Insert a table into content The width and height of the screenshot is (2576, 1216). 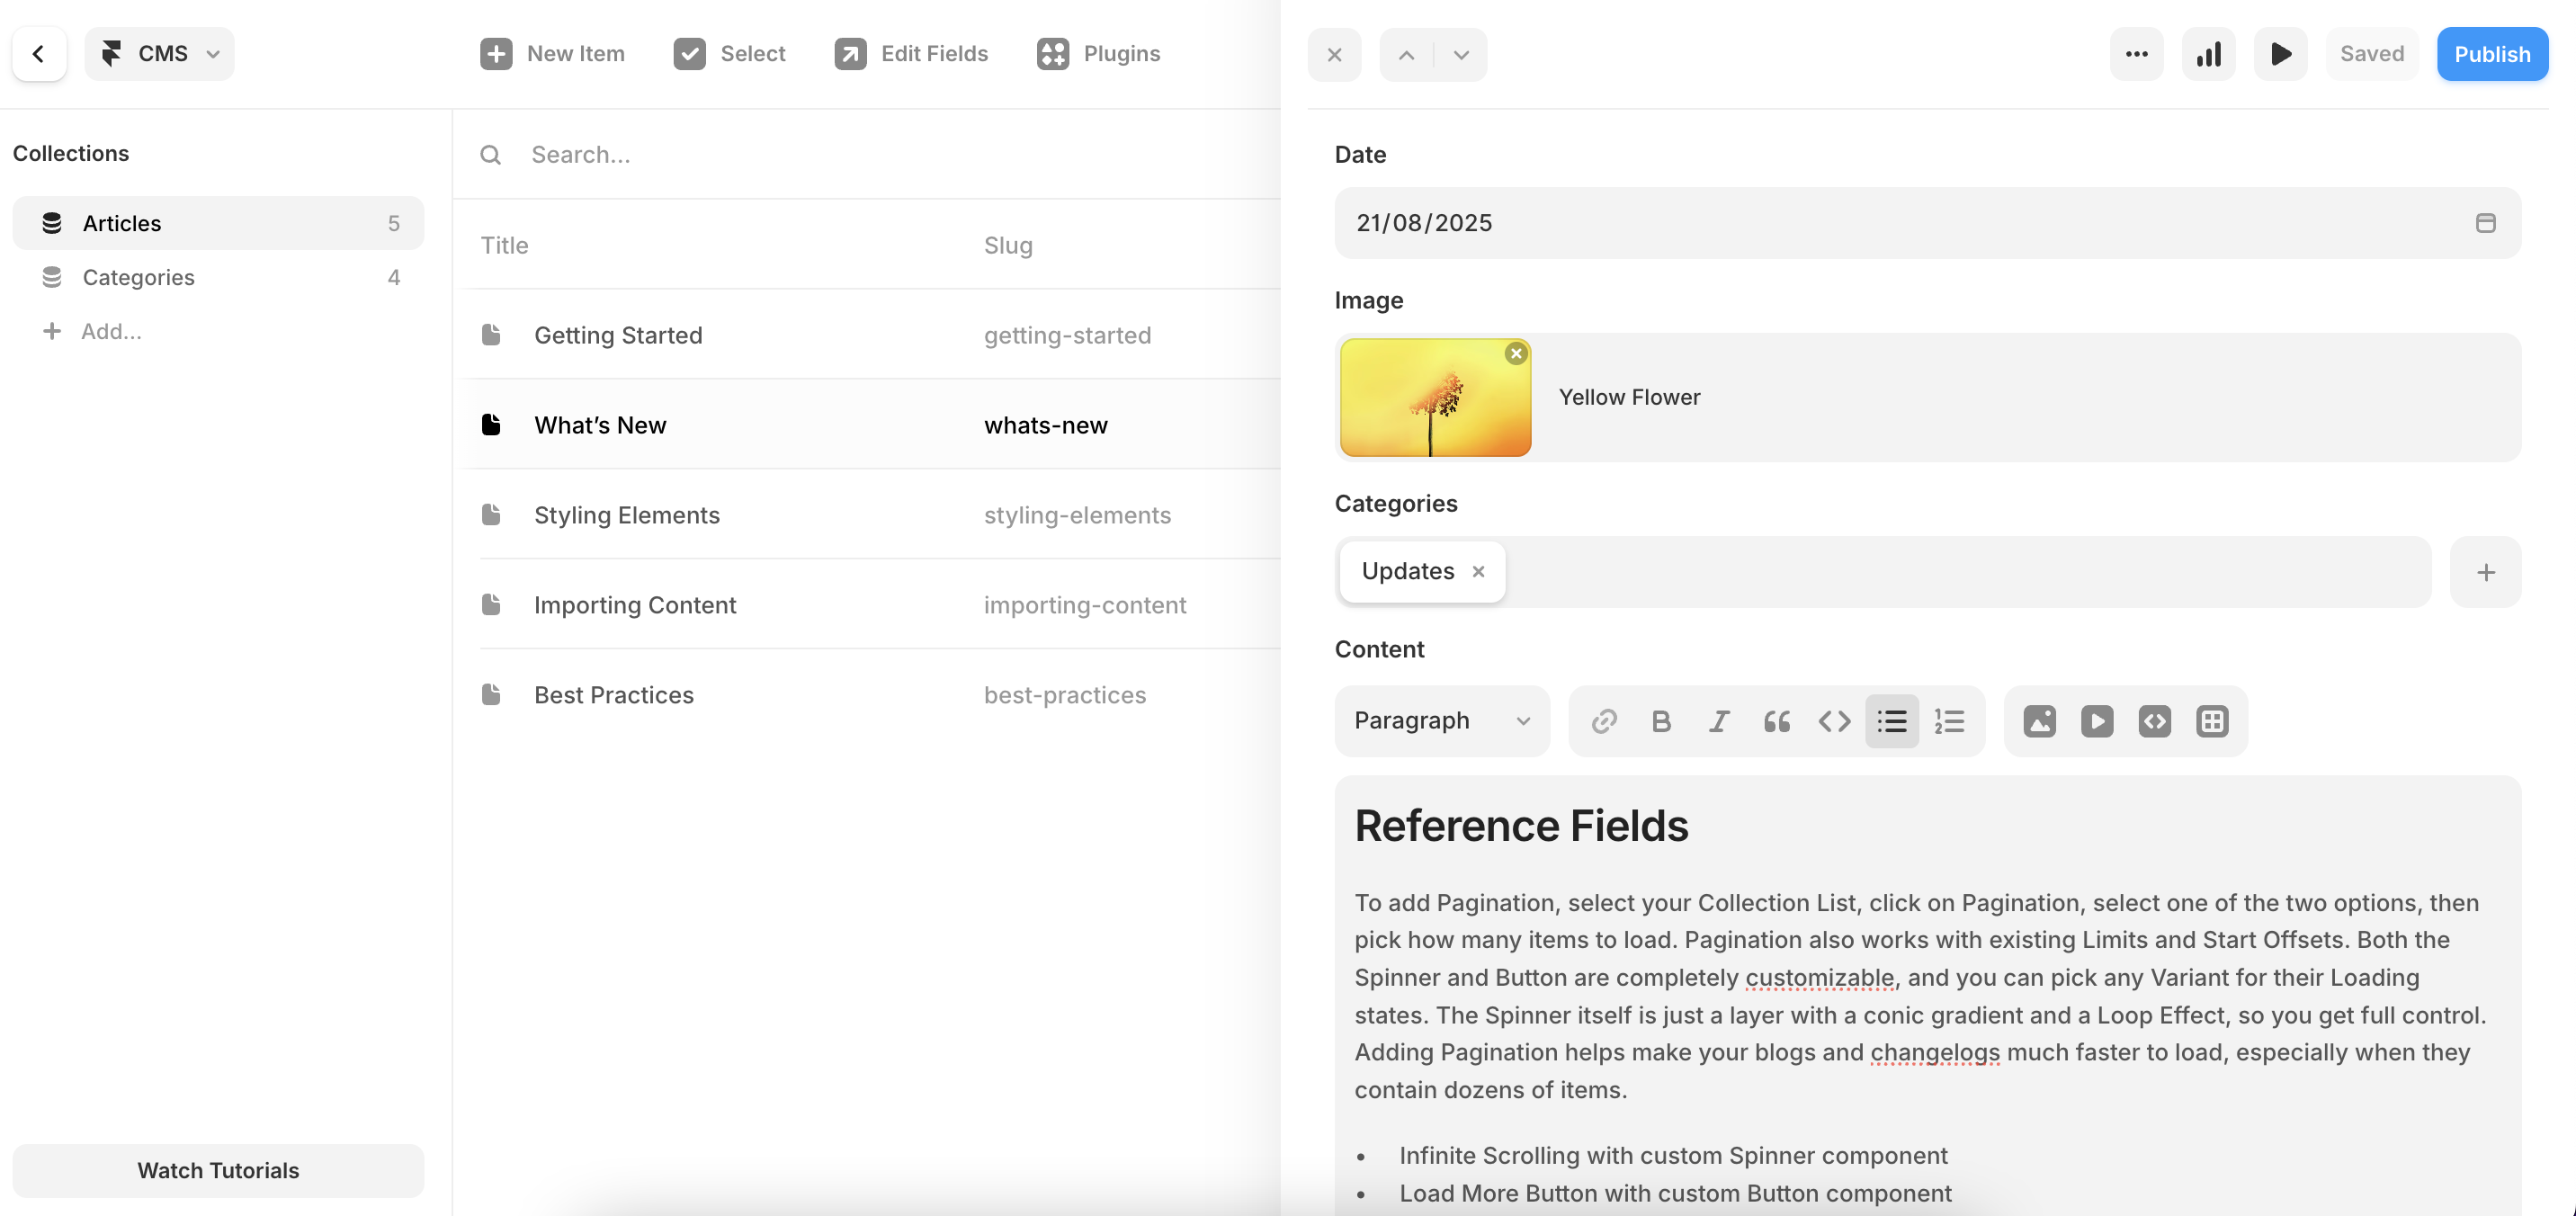2212,721
